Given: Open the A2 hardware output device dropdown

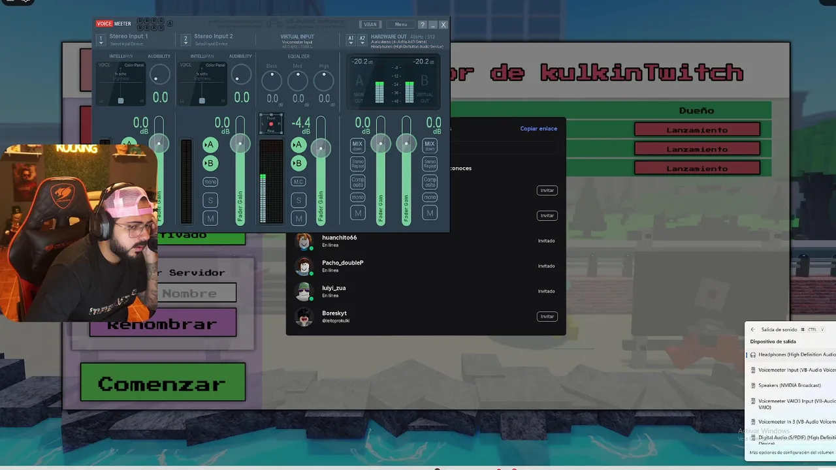Looking at the screenshot, I should (362, 40).
